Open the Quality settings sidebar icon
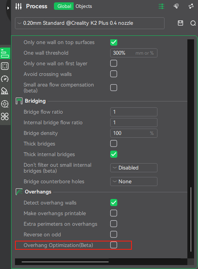The width and height of the screenshot is (198, 269). (5, 53)
